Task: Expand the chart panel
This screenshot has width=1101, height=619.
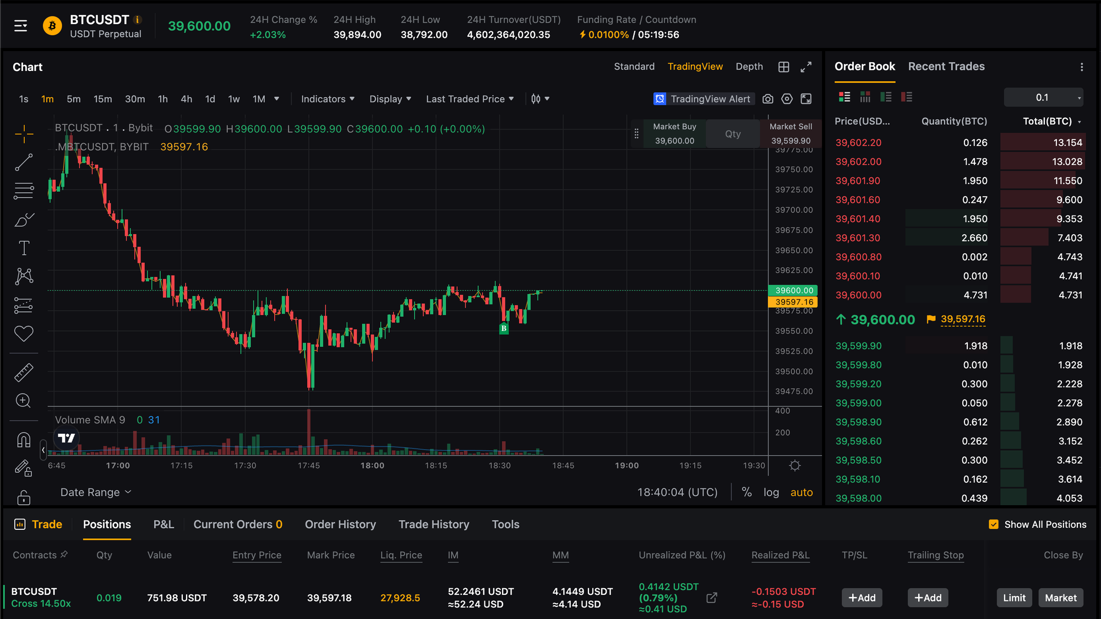Action: 806,67
